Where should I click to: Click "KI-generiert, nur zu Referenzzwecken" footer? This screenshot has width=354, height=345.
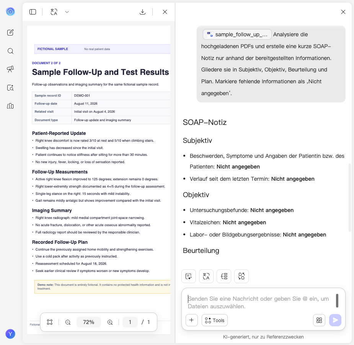(x=263, y=337)
